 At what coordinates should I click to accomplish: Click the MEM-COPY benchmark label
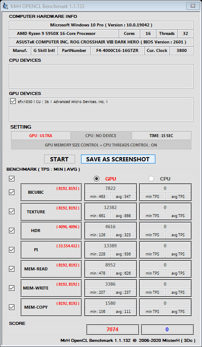(36, 307)
